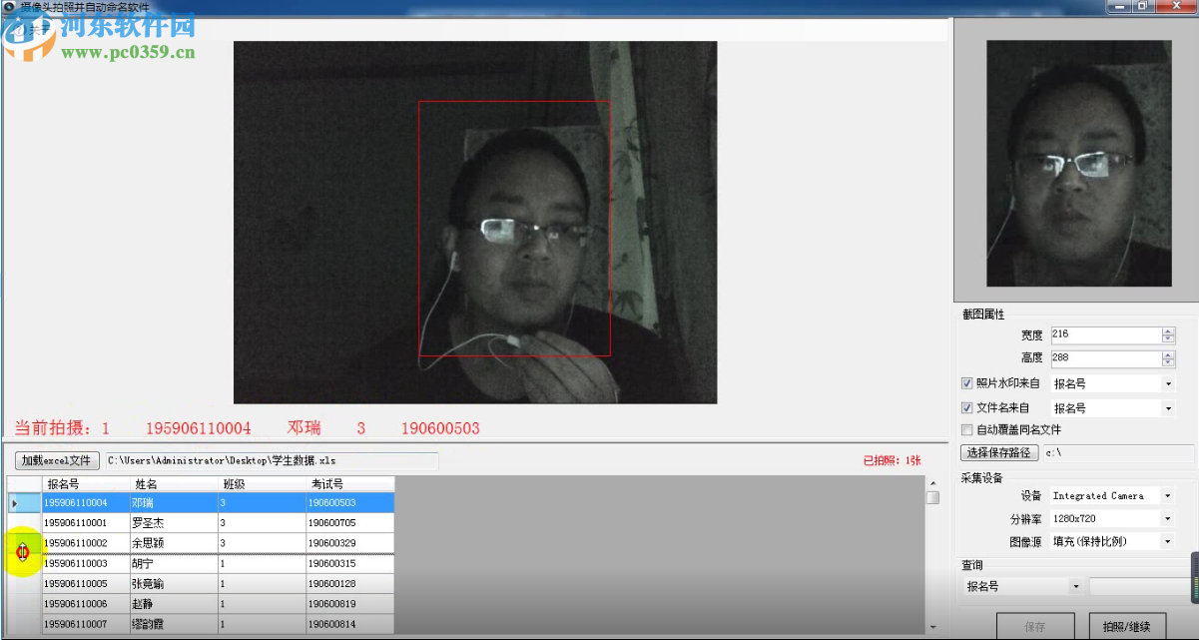Click the 查询 search text box
Screen dimensions: 1199x640
tap(1142, 587)
